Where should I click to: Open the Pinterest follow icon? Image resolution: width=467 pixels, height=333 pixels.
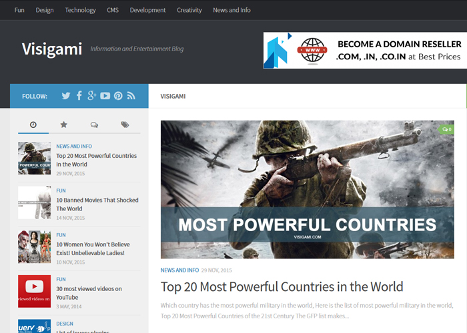click(x=118, y=96)
